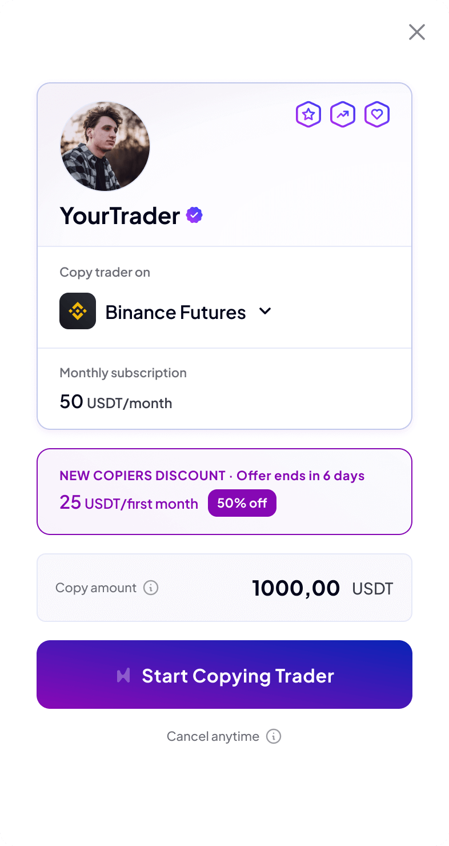This screenshot has width=449, height=846.
Task: Close the copy trader dialog
Action: point(417,32)
